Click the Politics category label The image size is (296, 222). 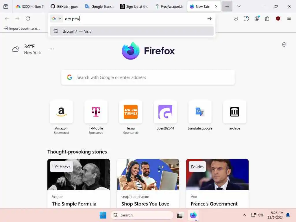coord(197,167)
